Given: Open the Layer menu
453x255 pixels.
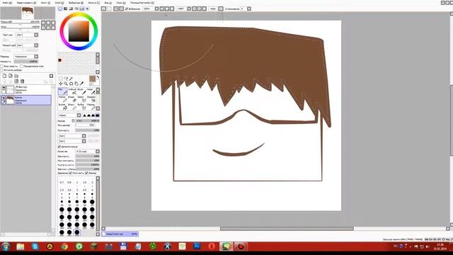Looking at the screenshot, I should click(59, 3).
